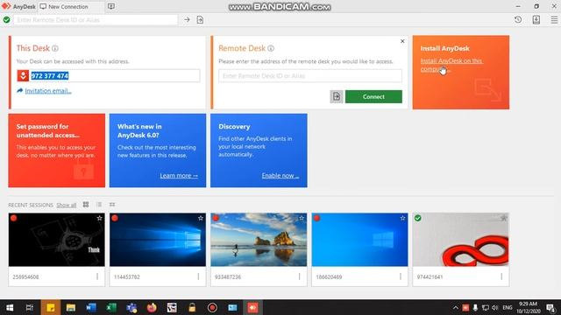Click the AnyDesk taskbar icon
This screenshot has height=315, width=561.
252,307
